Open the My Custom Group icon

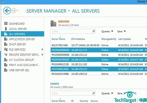[6, 60]
